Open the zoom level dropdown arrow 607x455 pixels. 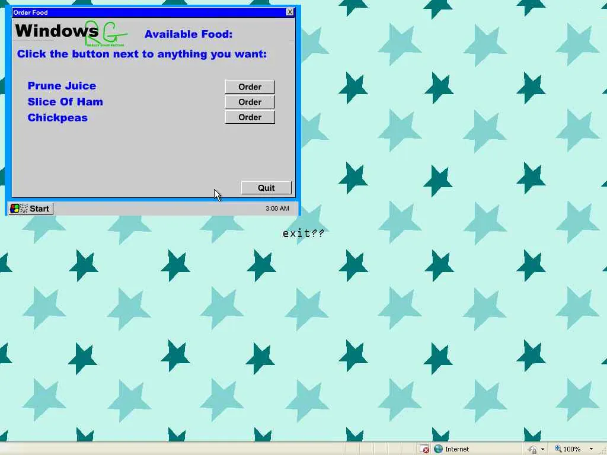[x=591, y=449]
